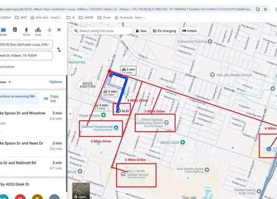Open the BMO bookmarks folder
Screen dimensions: 277x199
click(x=21, y=17)
